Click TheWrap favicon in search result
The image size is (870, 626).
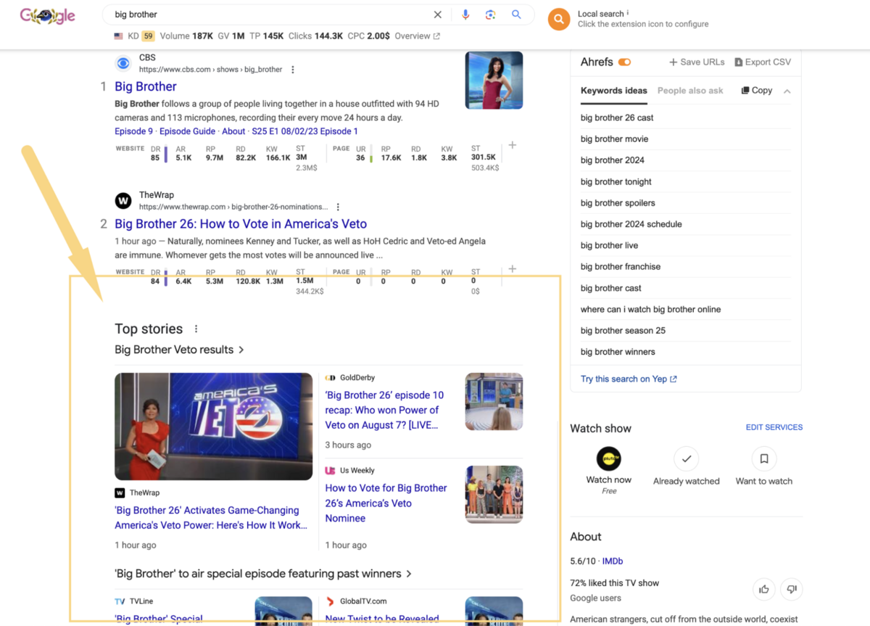pos(123,201)
